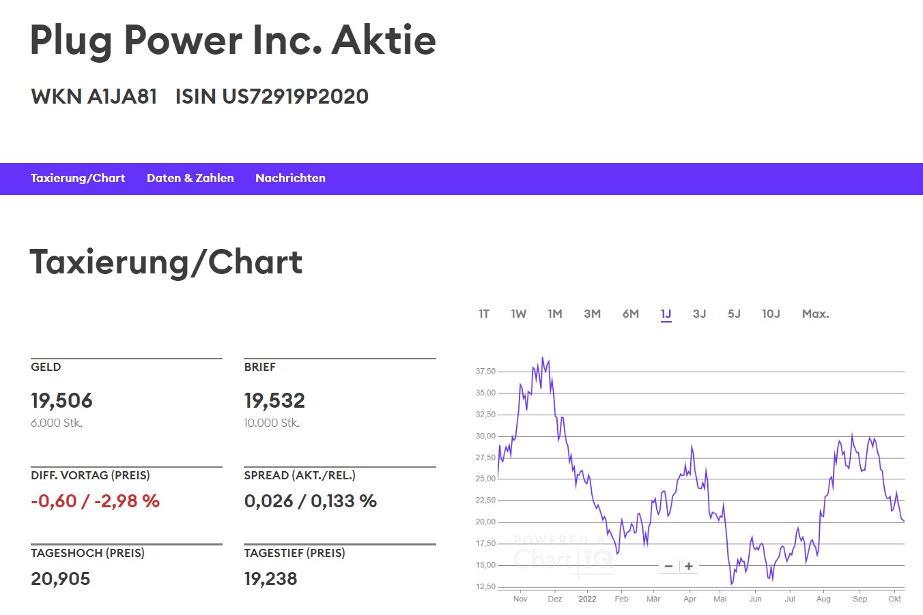Select the 1T chart time range
The height and width of the screenshot is (615, 923).
pos(484,314)
